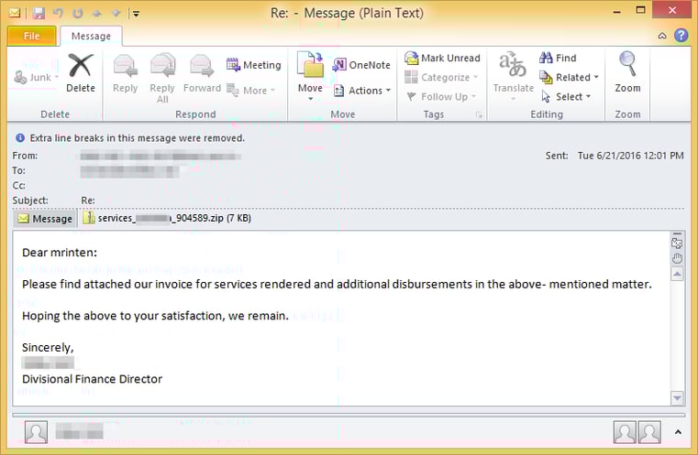The height and width of the screenshot is (455, 698).
Task: Click Save icon in Quick Access Toolbar
Action: tap(39, 14)
